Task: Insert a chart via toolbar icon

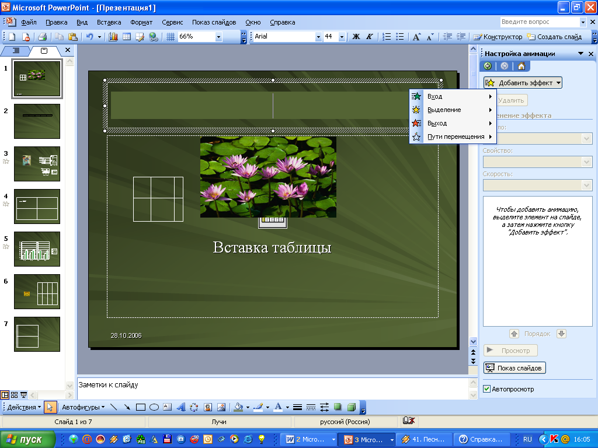Action: point(113,37)
